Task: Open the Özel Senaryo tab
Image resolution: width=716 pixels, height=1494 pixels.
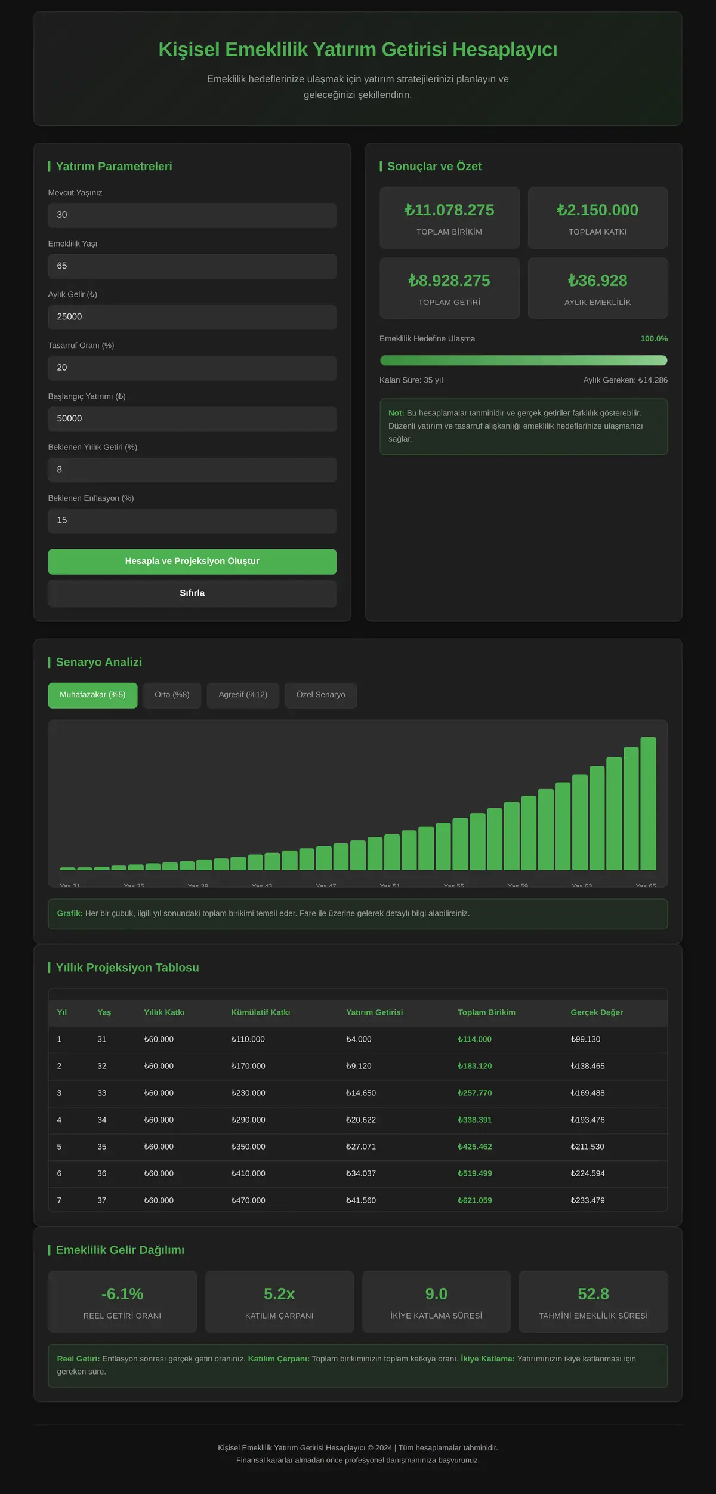Action: [320, 695]
